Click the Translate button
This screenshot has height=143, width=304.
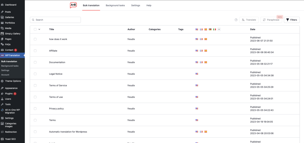pos(249,20)
